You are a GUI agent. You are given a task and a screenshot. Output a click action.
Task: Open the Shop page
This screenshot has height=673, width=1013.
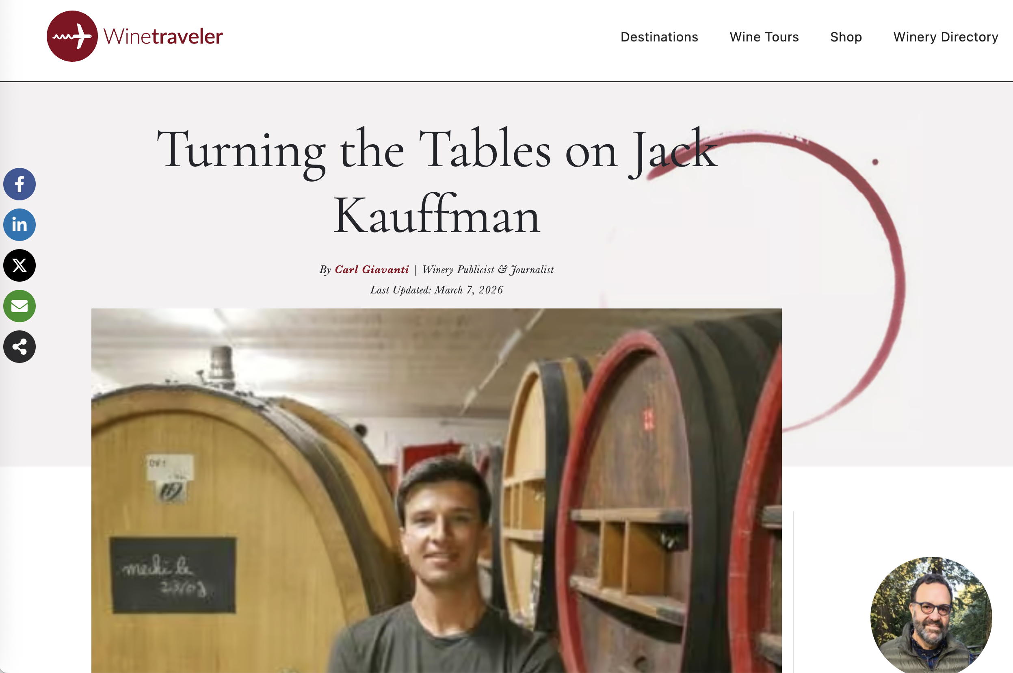(846, 37)
